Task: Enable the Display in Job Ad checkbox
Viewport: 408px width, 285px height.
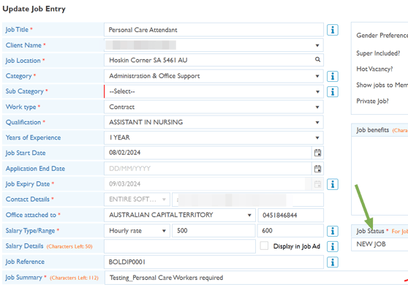Action: [264, 246]
